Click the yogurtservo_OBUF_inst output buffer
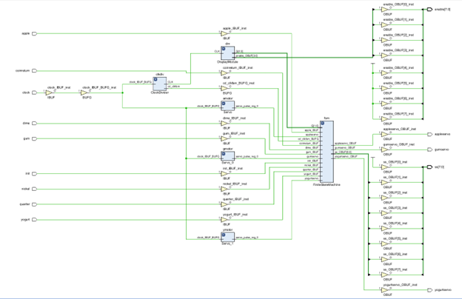The width and height of the screenshot is (462, 299). point(386,290)
